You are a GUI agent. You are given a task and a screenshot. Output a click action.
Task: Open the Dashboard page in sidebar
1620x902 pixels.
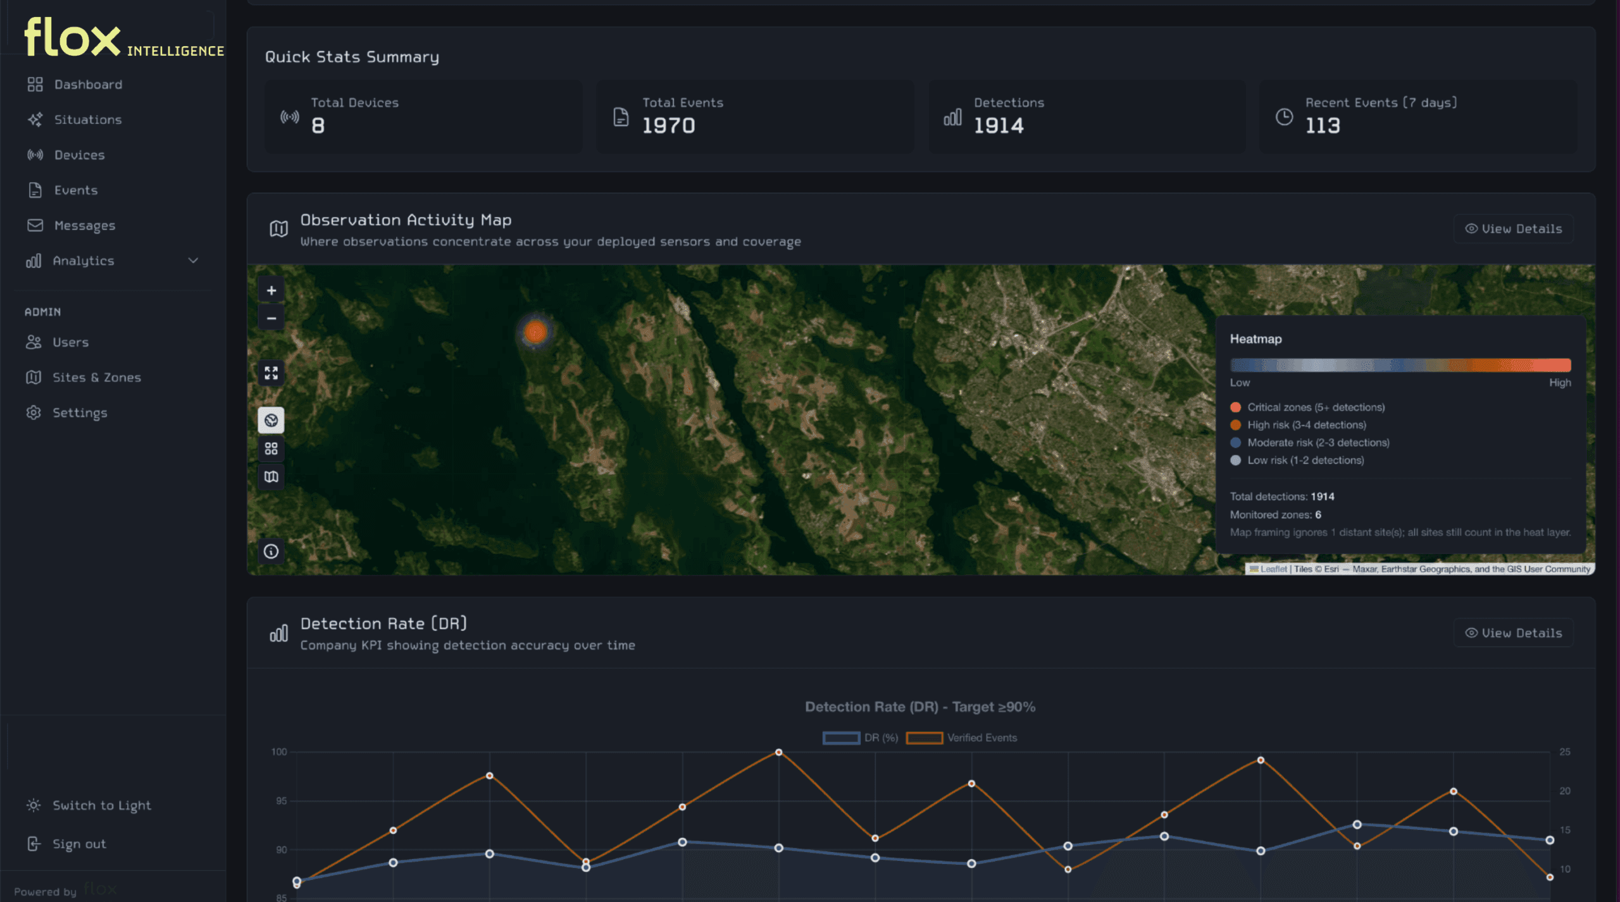point(88,84)
